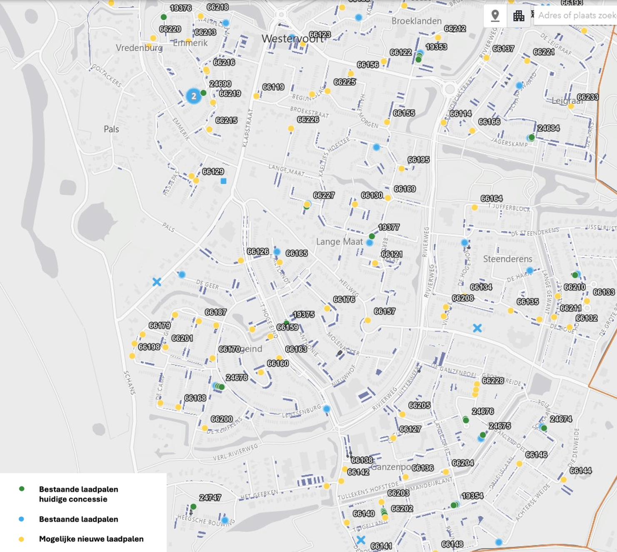Click the location pin icon beside search

(x=495, y=15)
